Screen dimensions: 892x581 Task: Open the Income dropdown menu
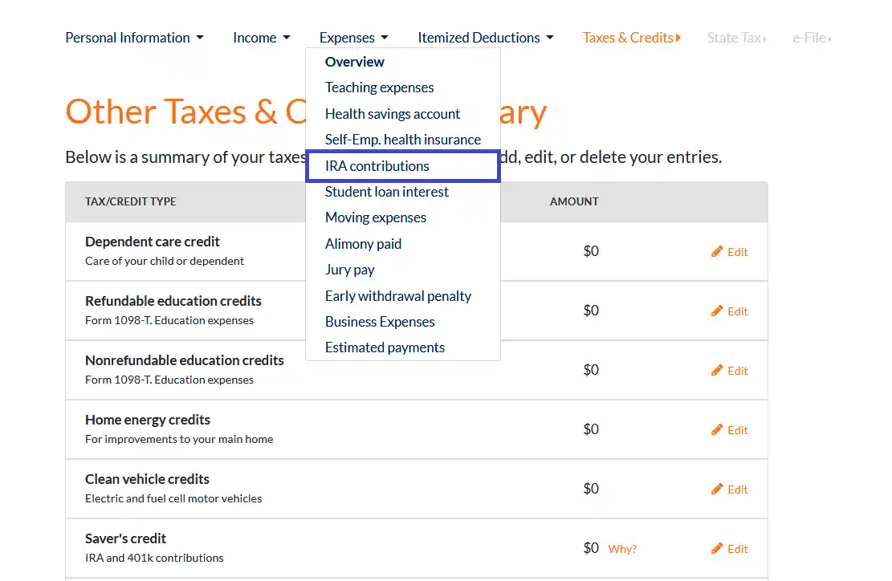click(x=261, y=38)
